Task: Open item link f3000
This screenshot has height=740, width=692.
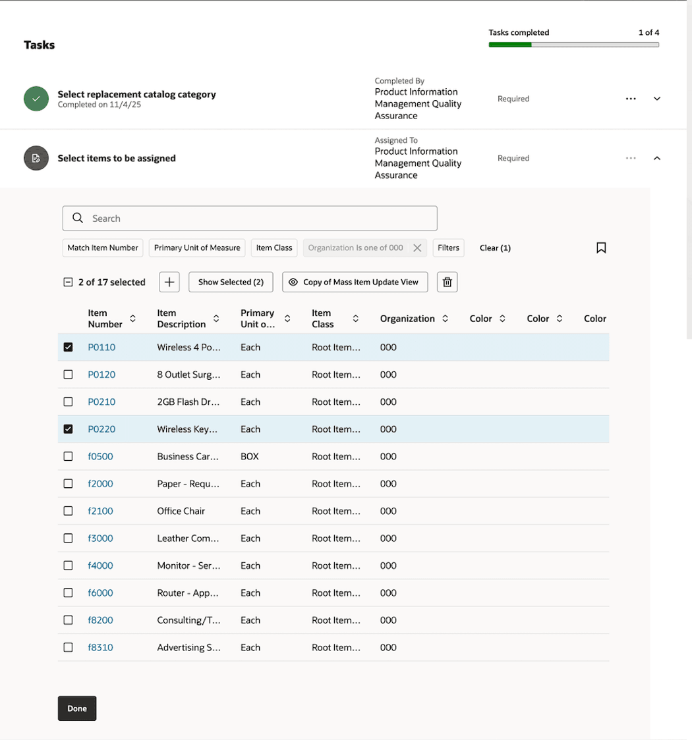Action: (x=101, y=538)
